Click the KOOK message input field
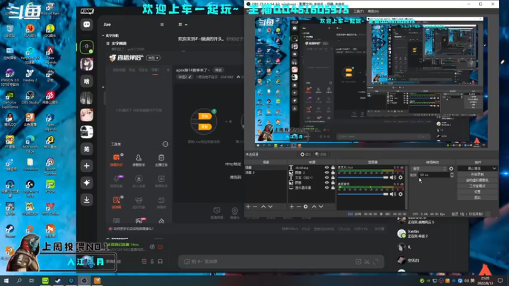 point(281,262)
